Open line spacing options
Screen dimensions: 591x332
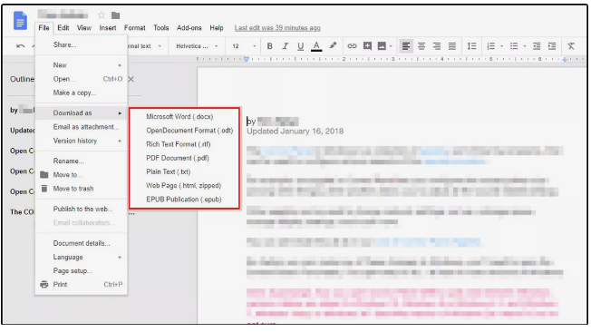(x=471, y=46)
